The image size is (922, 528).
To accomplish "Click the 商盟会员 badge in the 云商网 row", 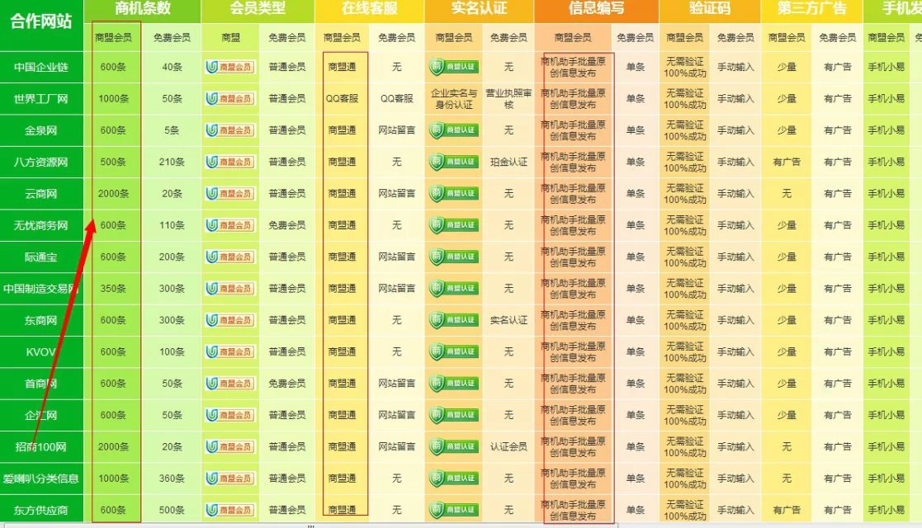I will pyautogui.click(x=229, y=194).
